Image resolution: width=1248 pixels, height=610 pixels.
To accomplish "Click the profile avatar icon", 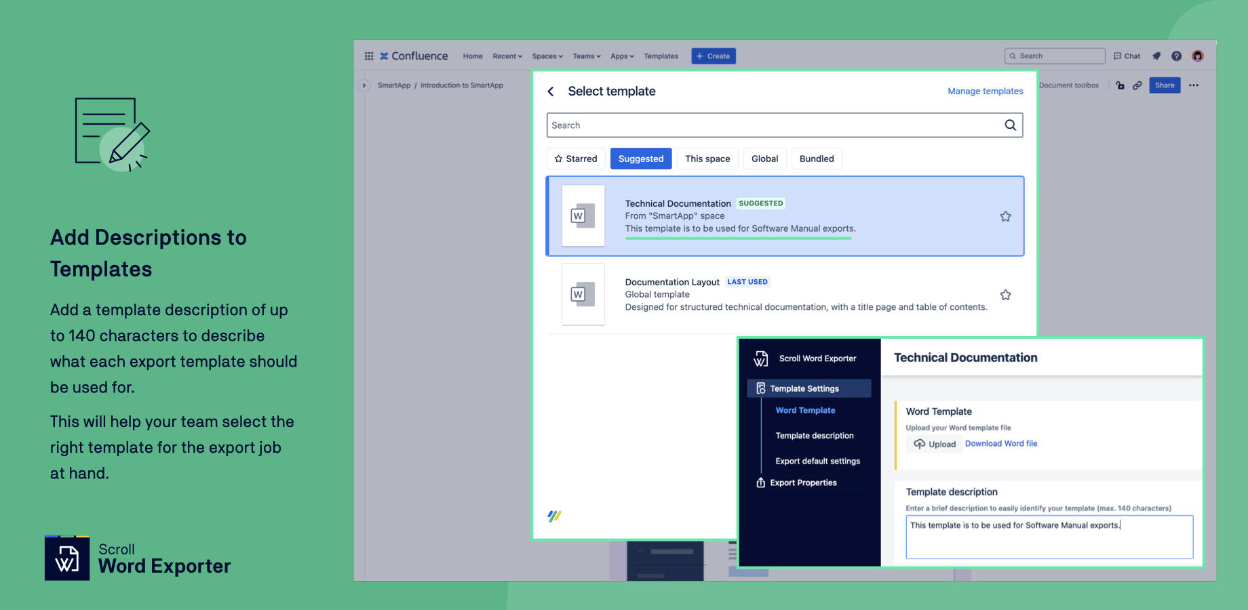I will (1198, 56).
